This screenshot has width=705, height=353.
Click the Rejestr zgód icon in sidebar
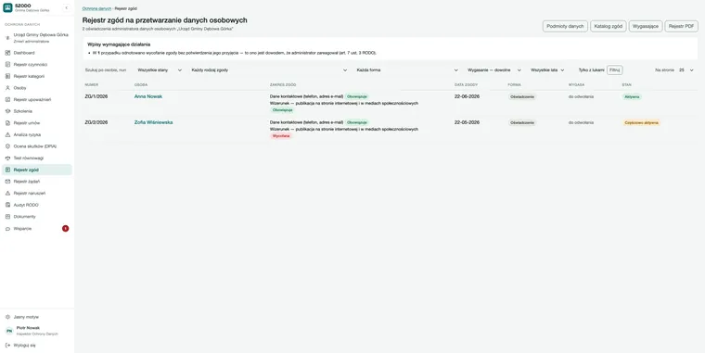click(x=7, y=170)
